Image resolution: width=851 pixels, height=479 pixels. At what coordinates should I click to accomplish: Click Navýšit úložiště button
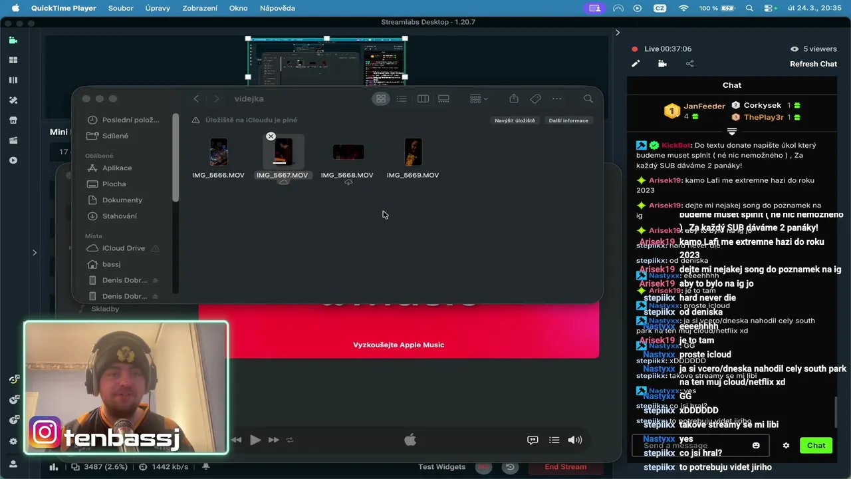(515, 120)
